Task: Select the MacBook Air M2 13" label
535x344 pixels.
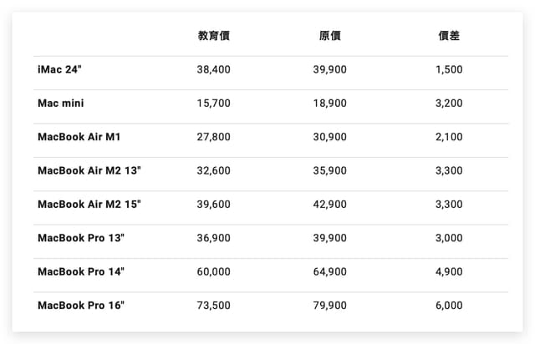Action: coord(89,170)
